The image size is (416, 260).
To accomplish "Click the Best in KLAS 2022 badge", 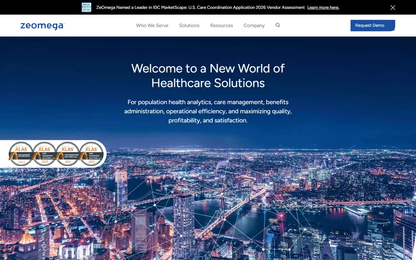I will [x=21, y=154].
